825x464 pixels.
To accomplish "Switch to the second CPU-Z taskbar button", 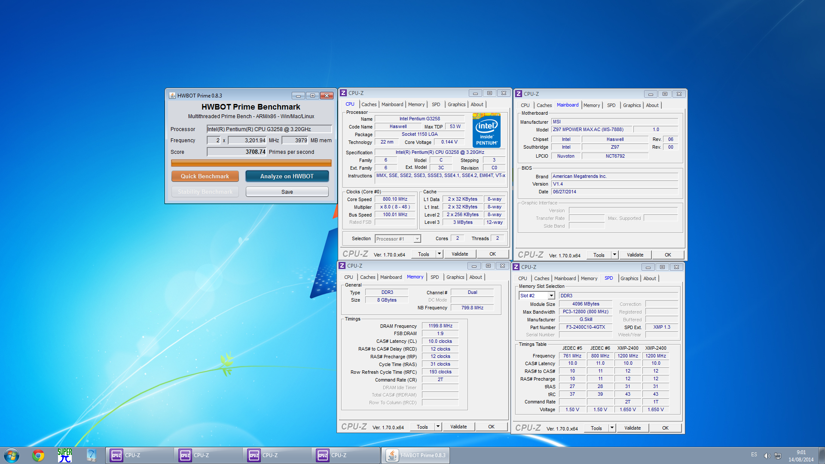I will (209, 455).
